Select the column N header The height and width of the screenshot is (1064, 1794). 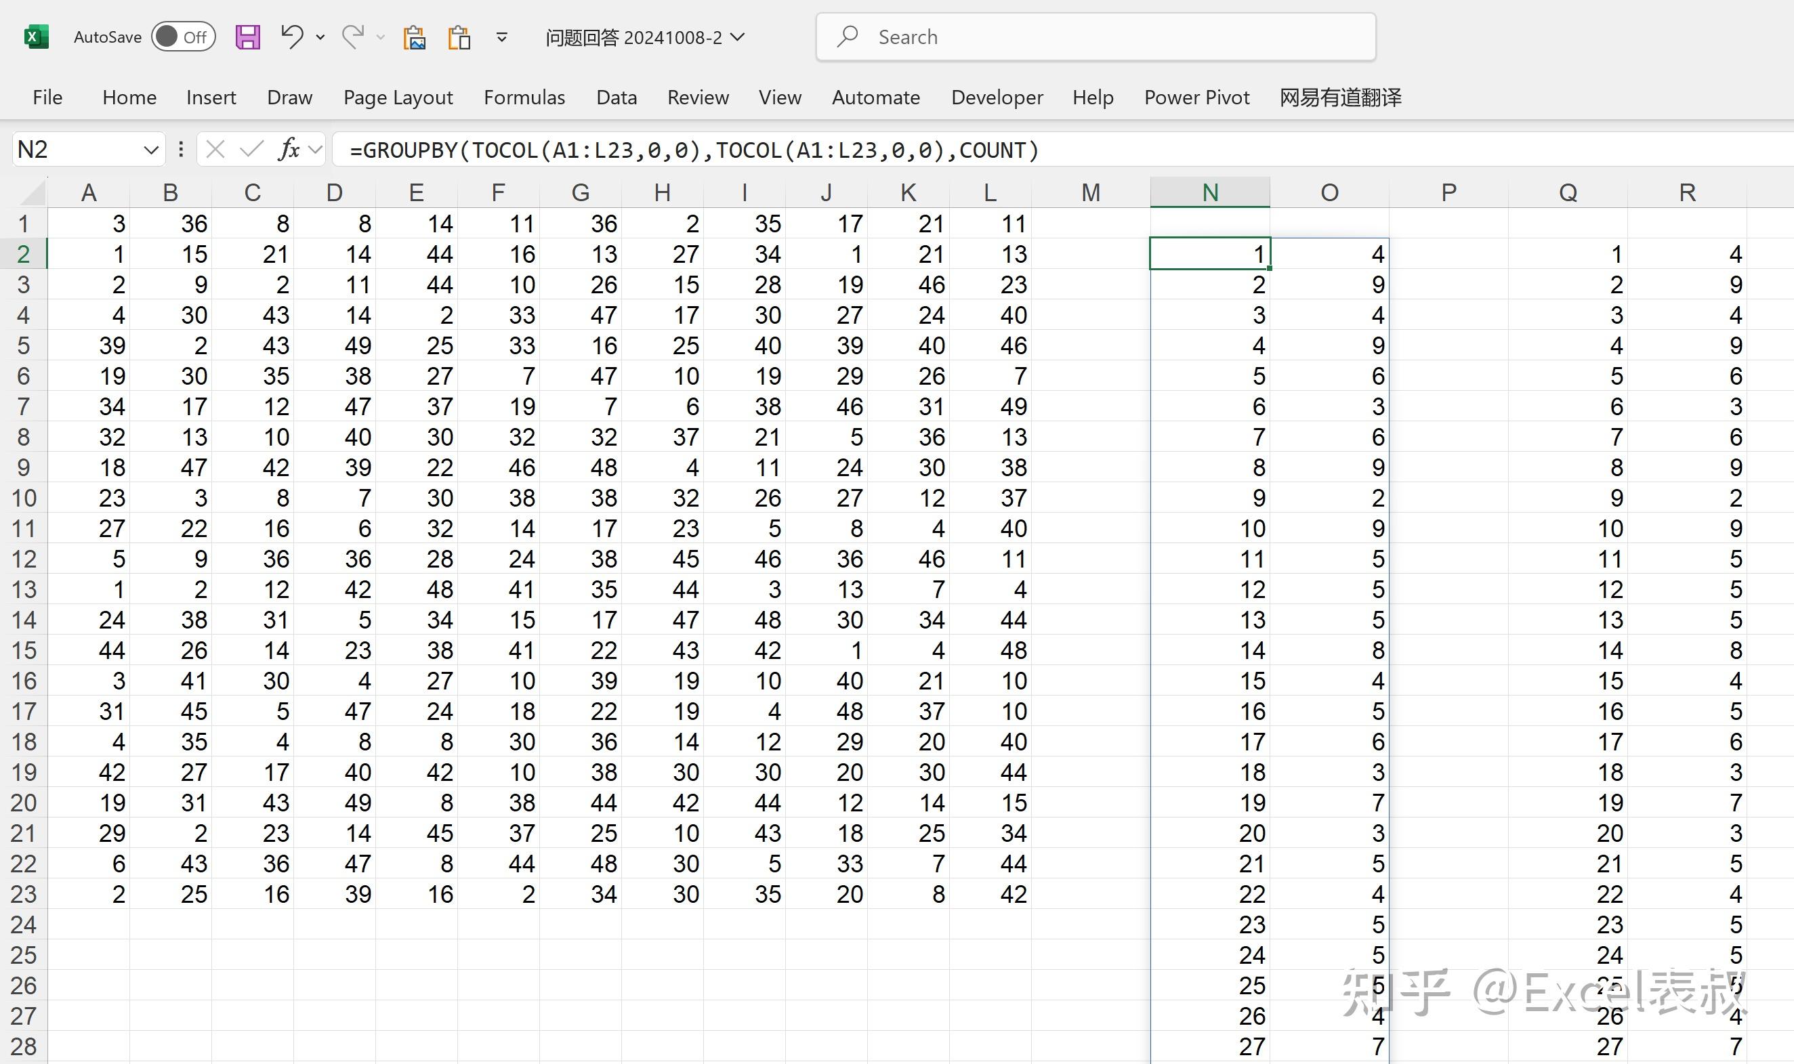point(1209,192)
